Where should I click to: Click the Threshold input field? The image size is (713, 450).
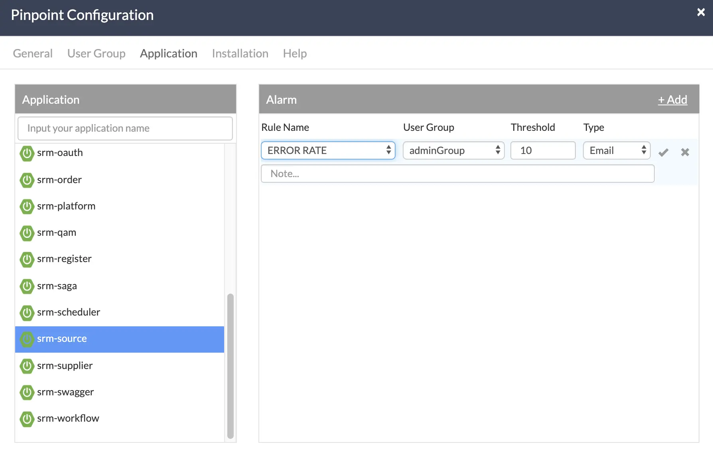[x=543, y=150]
